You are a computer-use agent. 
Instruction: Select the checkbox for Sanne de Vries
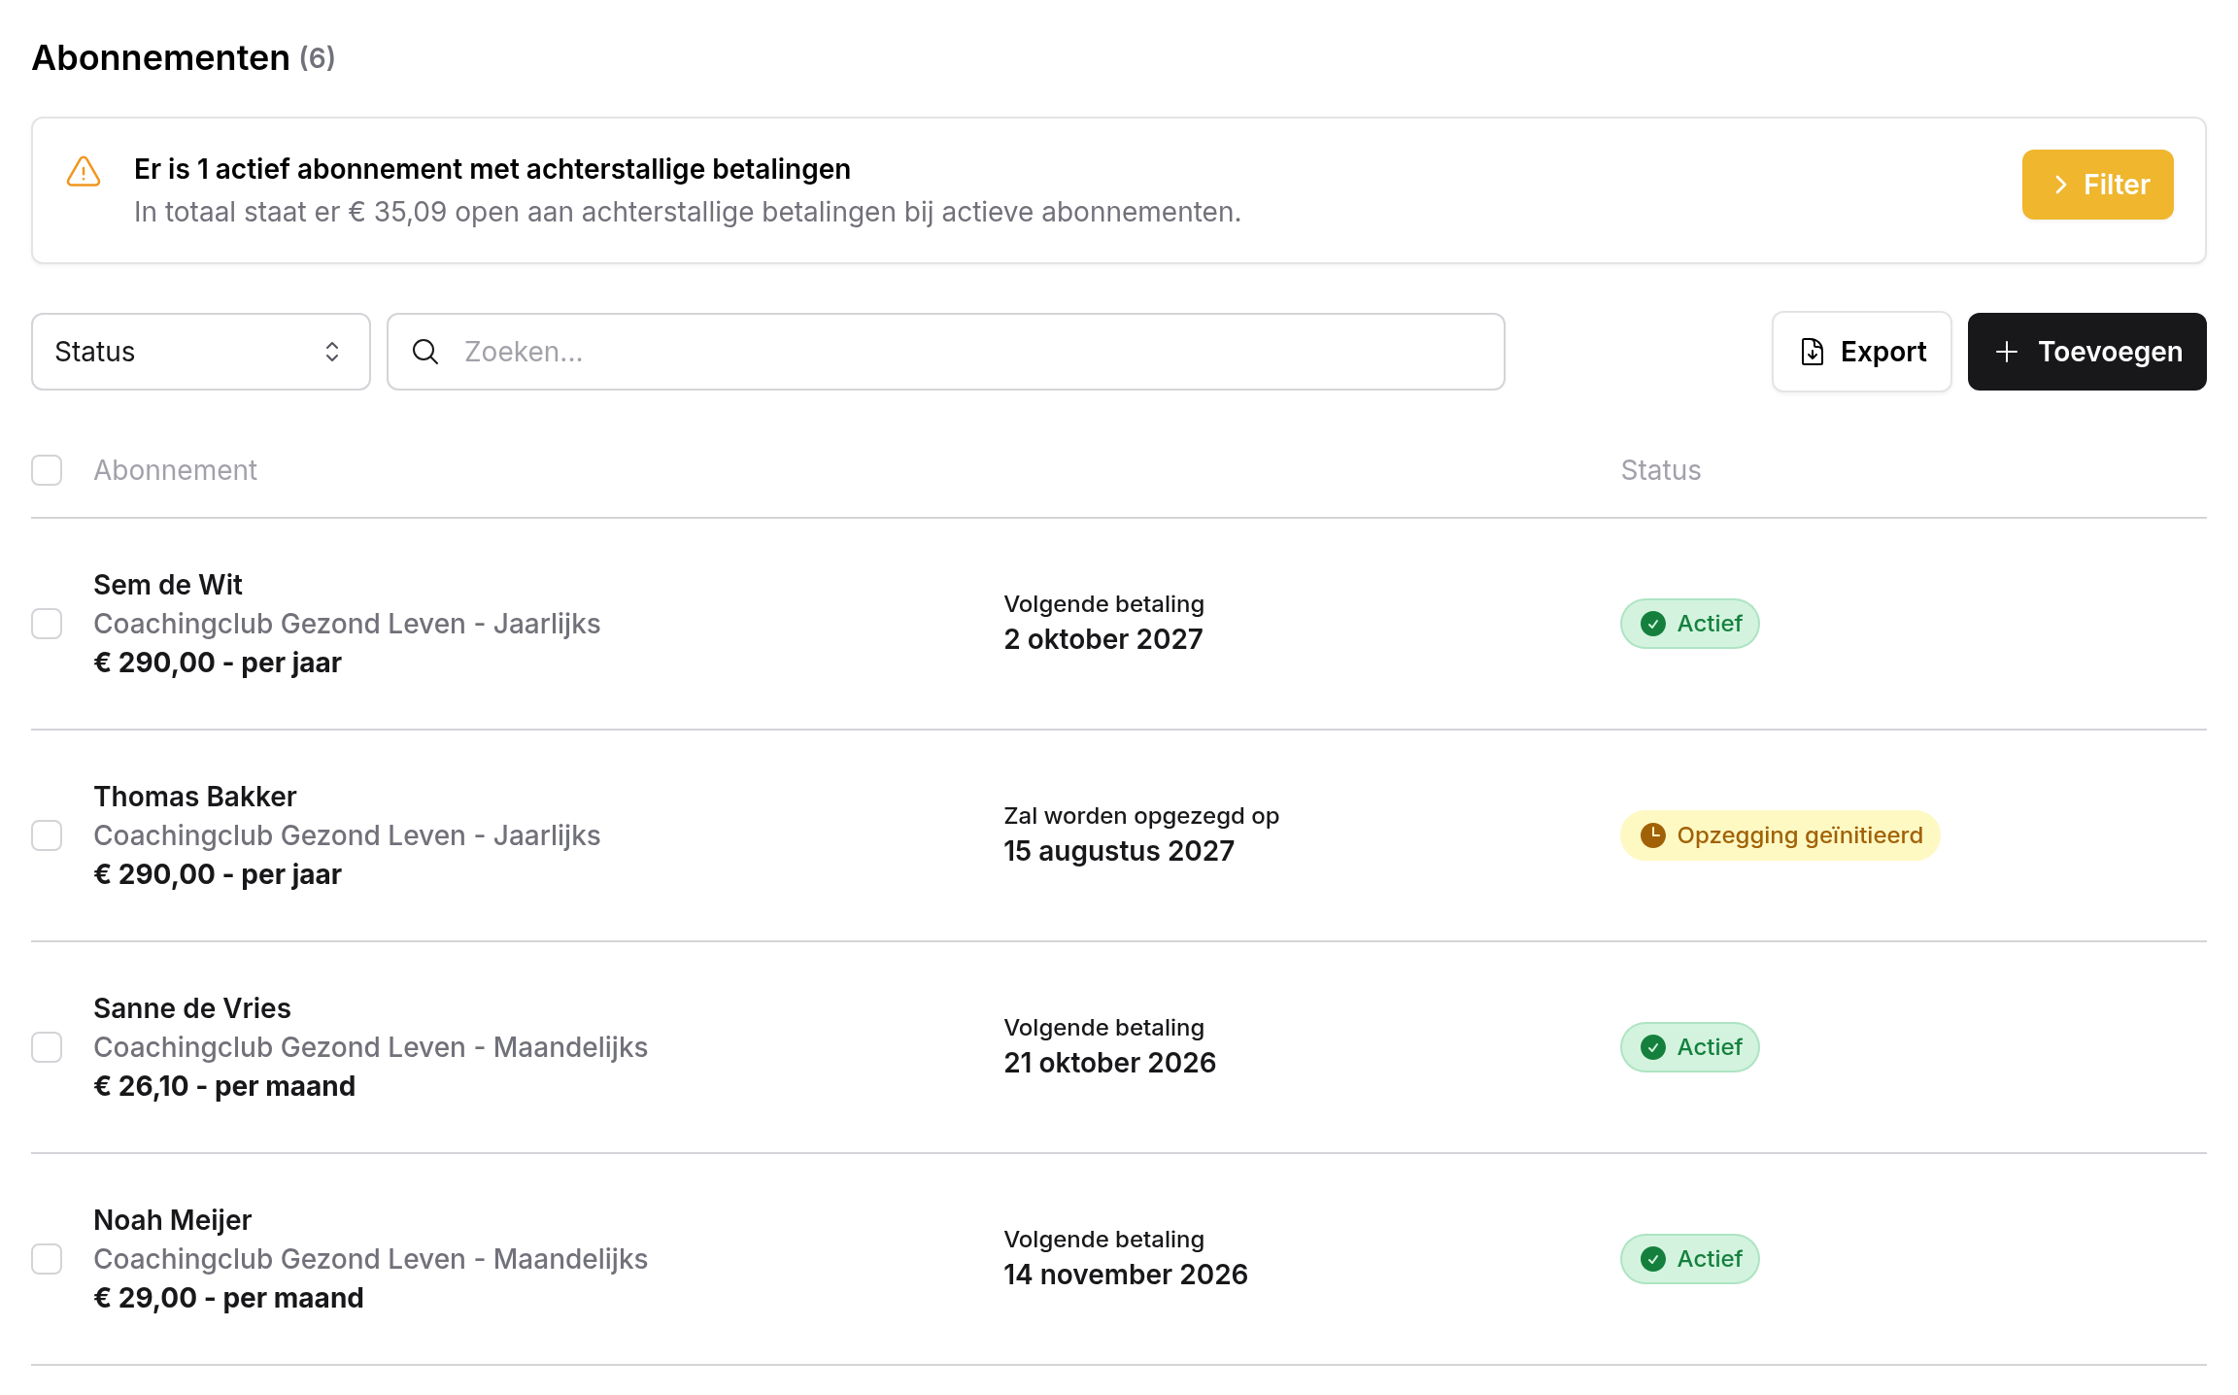pyautogui.click(x=47, y=1047)
